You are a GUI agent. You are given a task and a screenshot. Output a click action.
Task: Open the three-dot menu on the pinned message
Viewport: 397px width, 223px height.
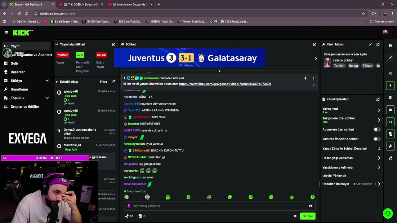(313, 78)
